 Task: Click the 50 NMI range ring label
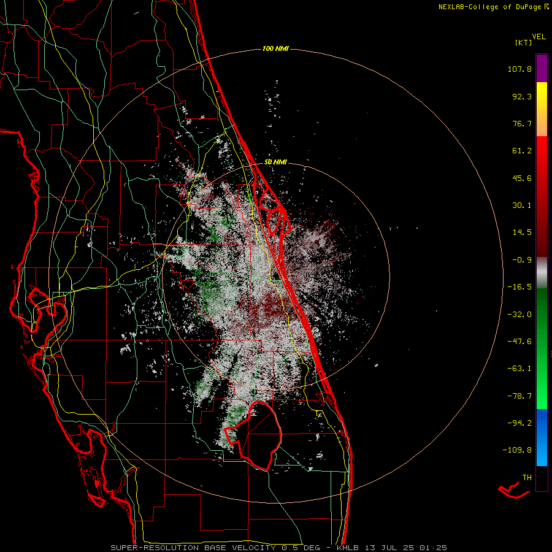(x=275, y=162)
